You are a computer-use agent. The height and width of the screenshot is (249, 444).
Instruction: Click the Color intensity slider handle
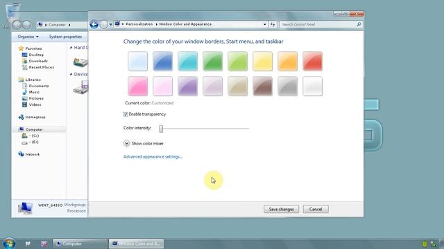[161, 129]
